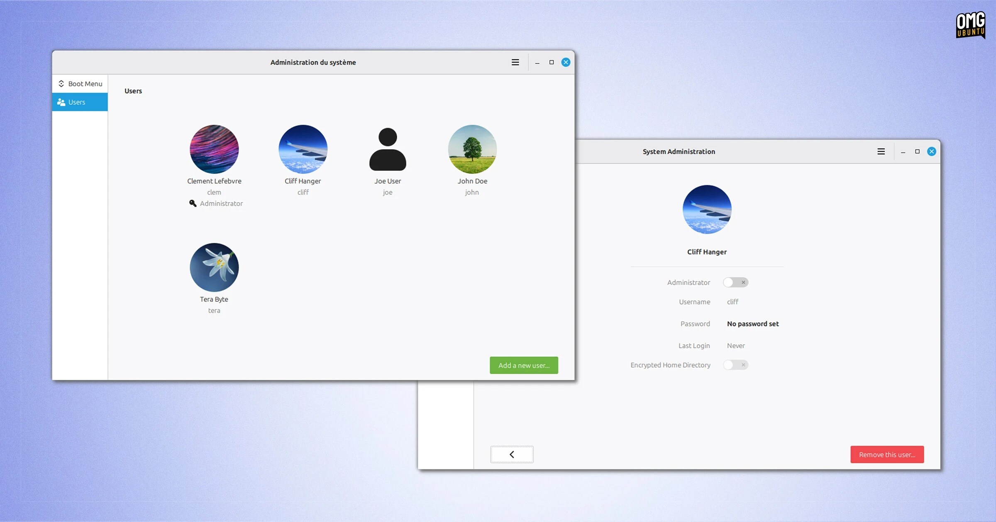
Task: Click the No password set field
Action: click(752, 324)
